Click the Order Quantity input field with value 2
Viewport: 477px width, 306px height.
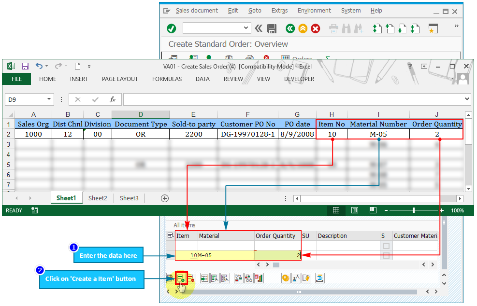coord(278,256)
